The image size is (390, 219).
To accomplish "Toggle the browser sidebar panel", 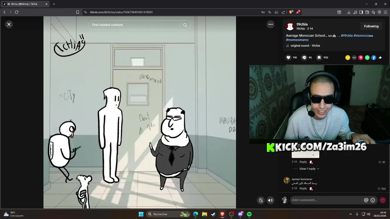I will (x=361, y=12).
